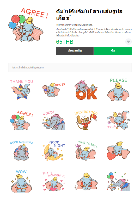
Task: Preview the GOOD NIGHT moon sticker
Action: click(54, 151)
